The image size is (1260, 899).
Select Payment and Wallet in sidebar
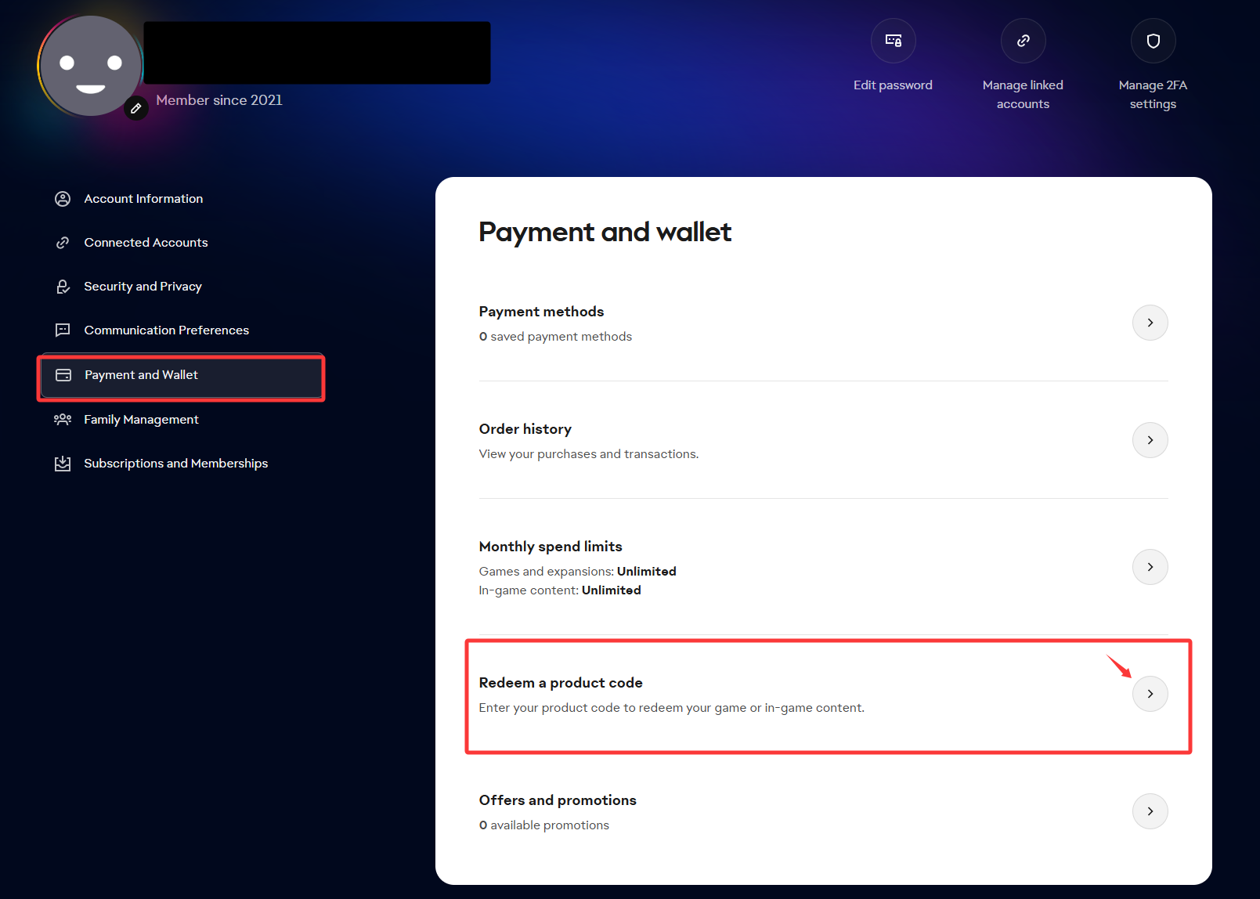181,375
